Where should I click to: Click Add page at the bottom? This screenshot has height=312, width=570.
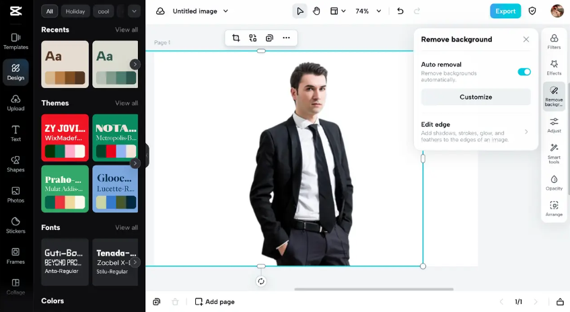coord(215,302)
